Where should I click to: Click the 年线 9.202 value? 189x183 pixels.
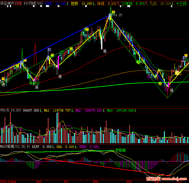108,4
